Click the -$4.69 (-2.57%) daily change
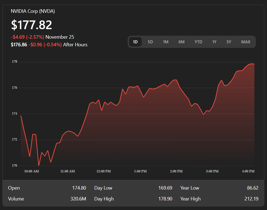Image resolution: width=267 pixels, height=210 pixels. (27, 37)
